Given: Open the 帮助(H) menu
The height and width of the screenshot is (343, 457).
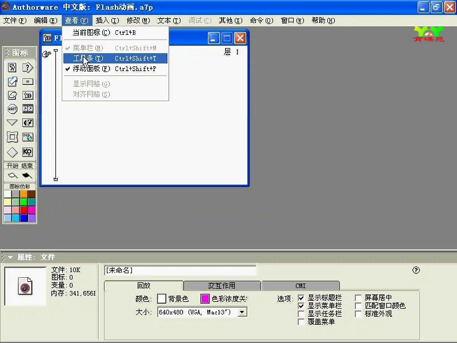Looking at the screenshot, I should coord(323,21).
